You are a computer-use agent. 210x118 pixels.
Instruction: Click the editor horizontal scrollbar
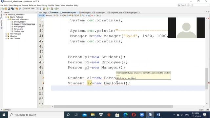[113, 107]
